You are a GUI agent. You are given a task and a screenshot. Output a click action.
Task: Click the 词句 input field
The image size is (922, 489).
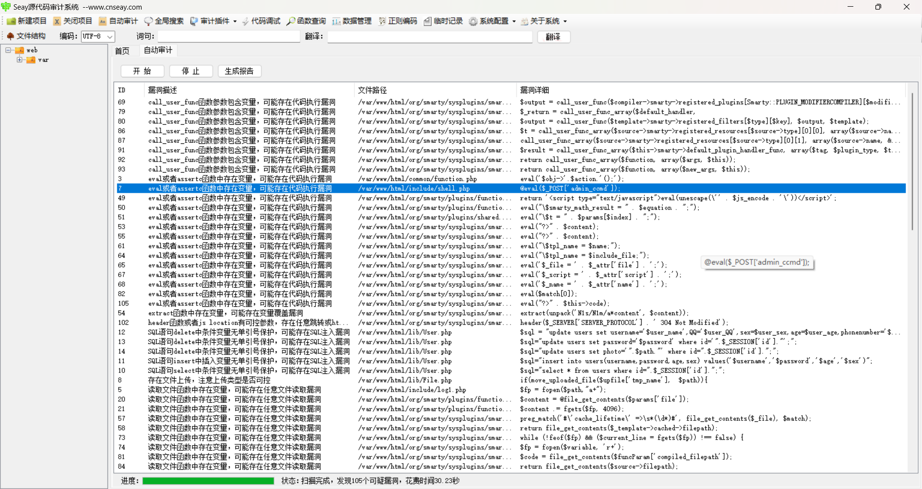click(x=229, y=36)
